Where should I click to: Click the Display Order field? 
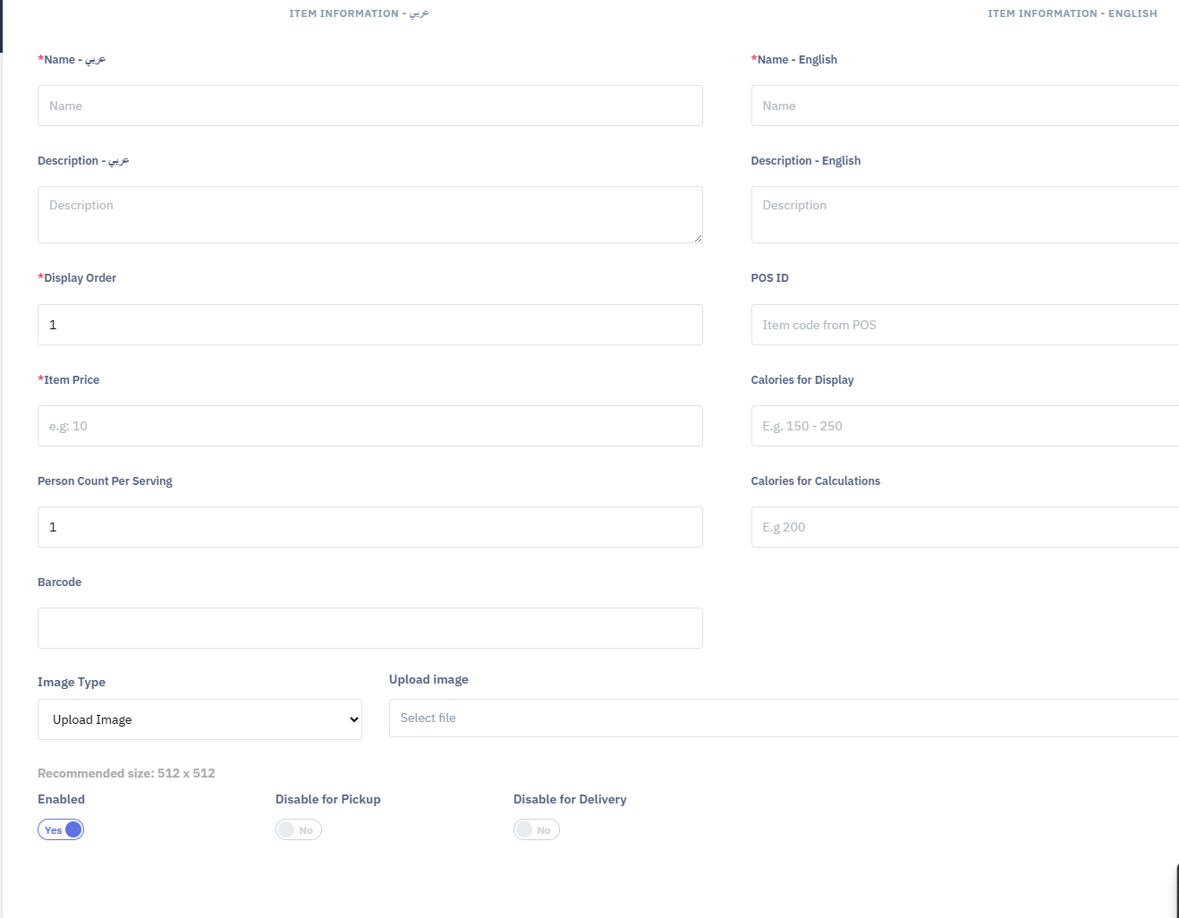pyautogui.click(x=369, y=325)
